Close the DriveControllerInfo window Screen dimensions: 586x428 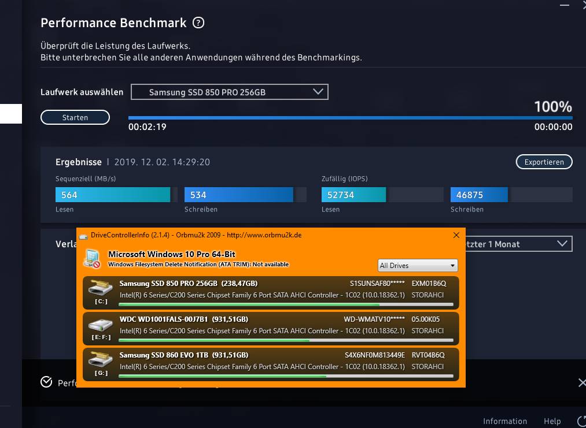tap(456, 235)
